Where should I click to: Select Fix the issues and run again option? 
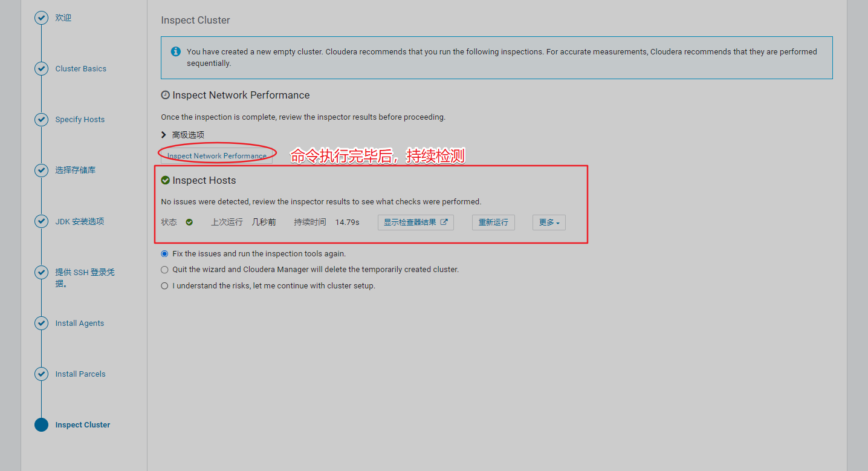click(x=164, y=254)
